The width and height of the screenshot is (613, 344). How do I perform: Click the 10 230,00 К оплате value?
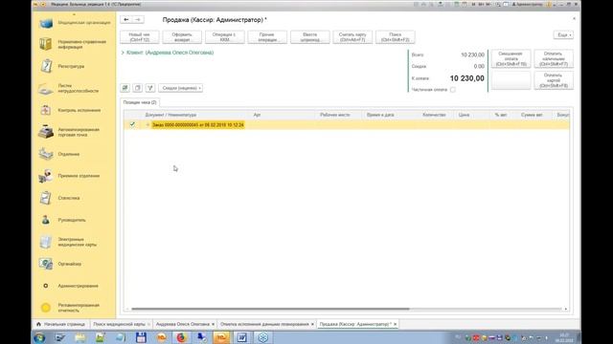click(x=466, y=78)
